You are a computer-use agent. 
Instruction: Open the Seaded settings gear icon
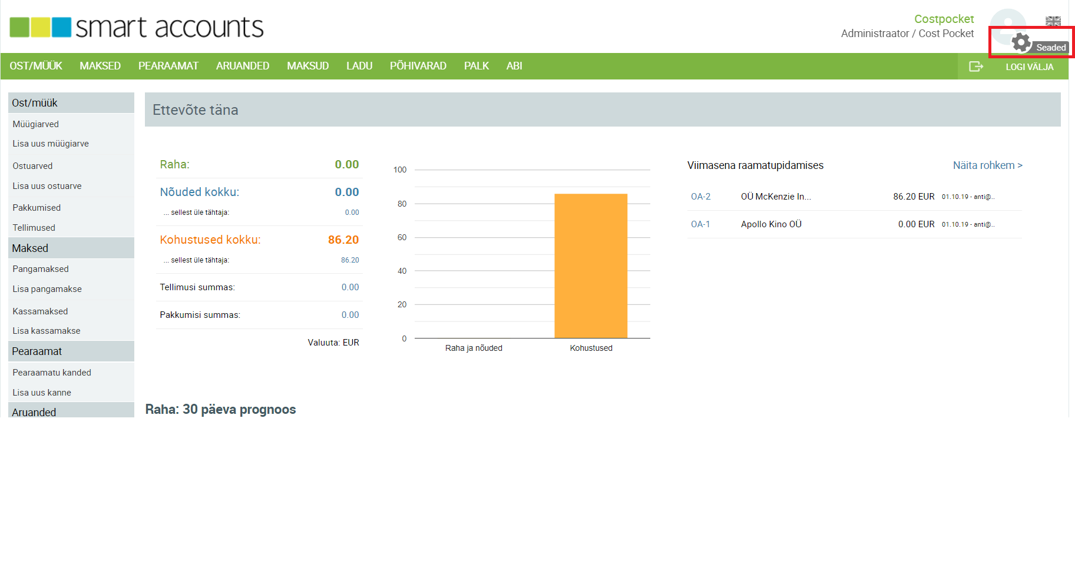pos(1021,42)
